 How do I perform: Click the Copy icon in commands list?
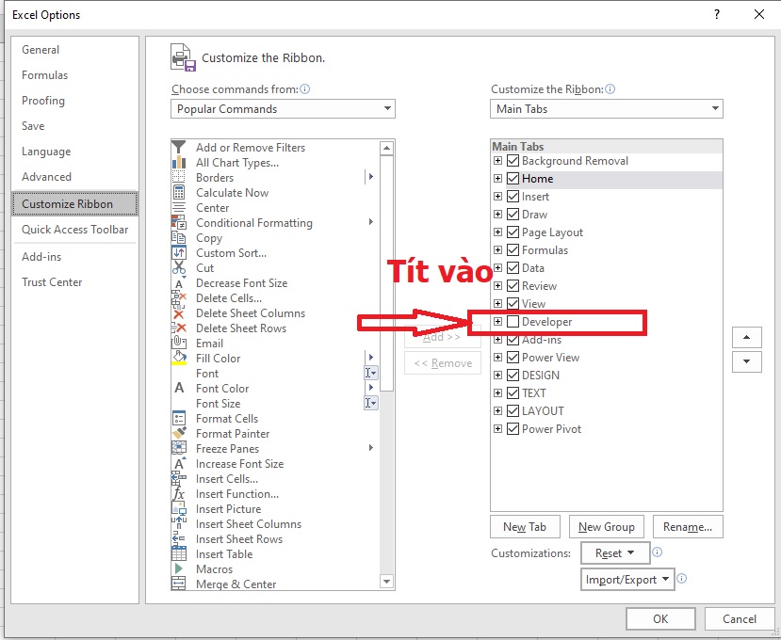click(x=179, y=238)
